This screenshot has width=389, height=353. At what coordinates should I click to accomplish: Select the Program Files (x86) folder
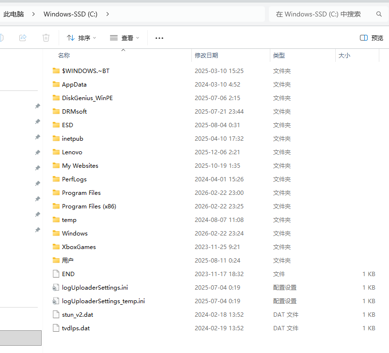(x=89, y=206)
